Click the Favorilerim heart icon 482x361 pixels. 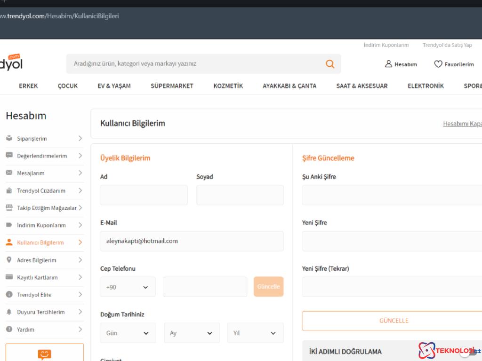pyautogui.click(x=438, y=64)
